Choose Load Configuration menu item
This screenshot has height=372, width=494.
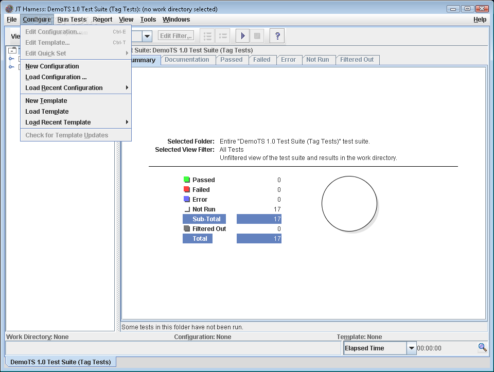click(76, 77)
